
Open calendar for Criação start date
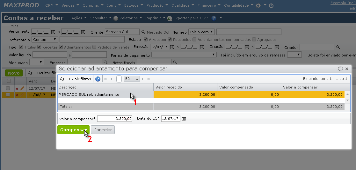click(247, 47)
